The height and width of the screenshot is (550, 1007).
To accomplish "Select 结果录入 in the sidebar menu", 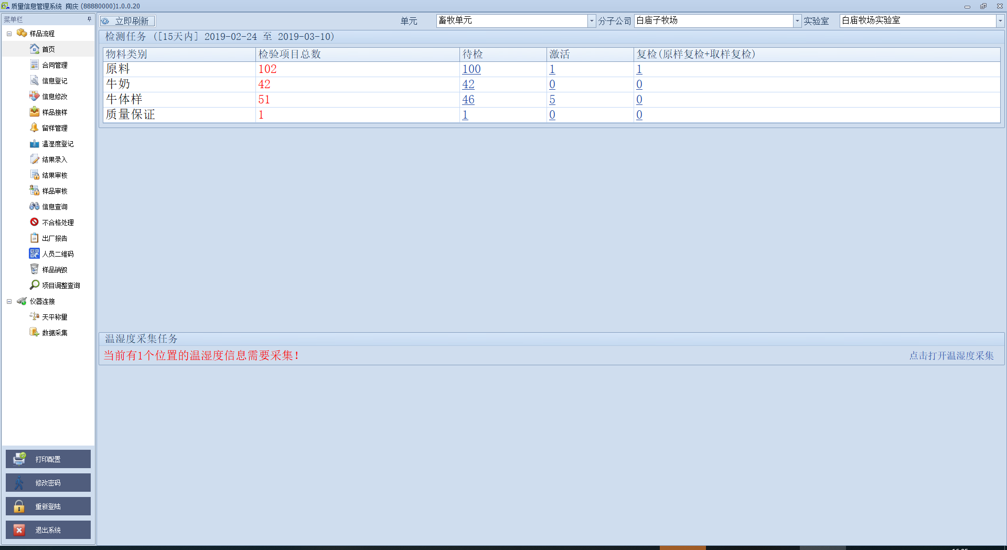I will coord(55,160).
